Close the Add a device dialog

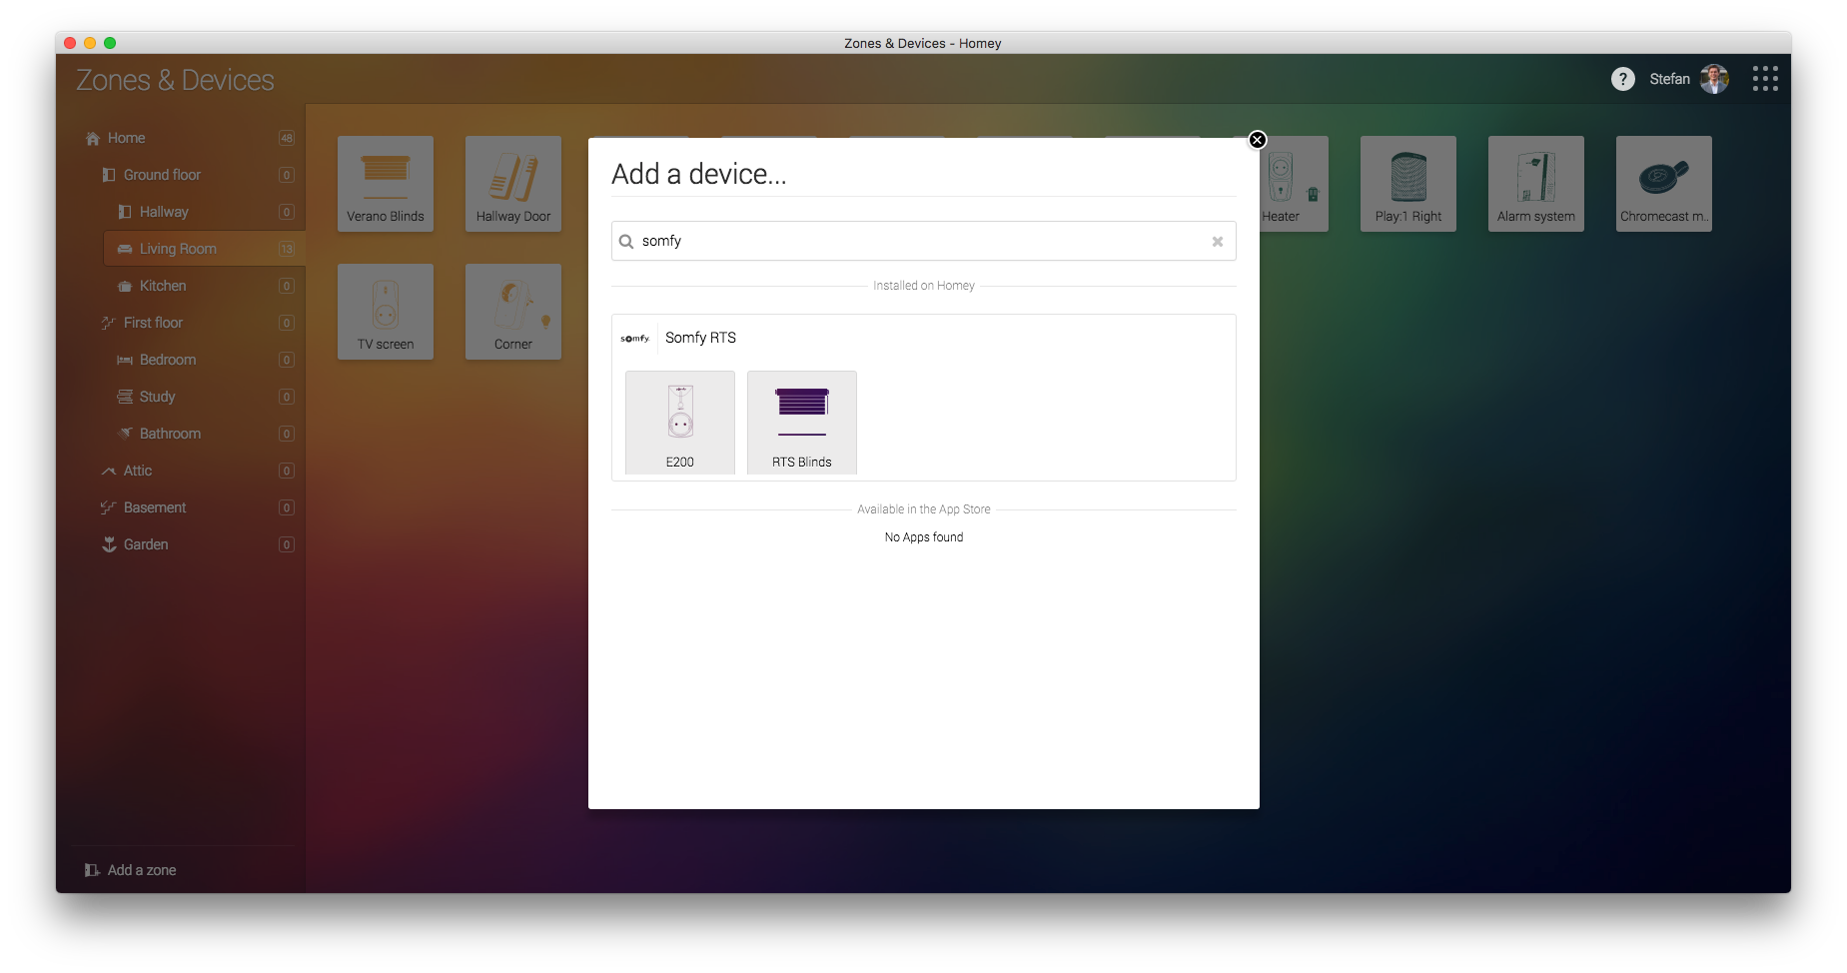tap(1258, 140)
